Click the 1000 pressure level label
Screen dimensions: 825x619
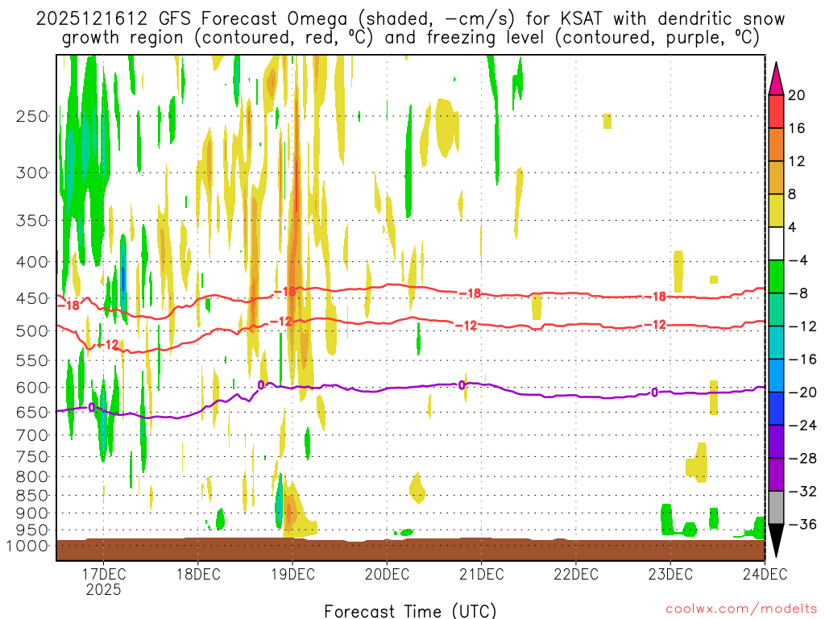[x=27, y=546]
